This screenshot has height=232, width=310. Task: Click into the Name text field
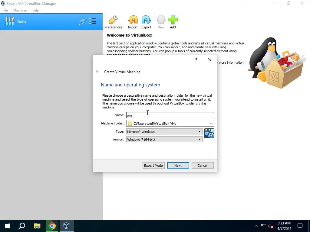point(170,115)
